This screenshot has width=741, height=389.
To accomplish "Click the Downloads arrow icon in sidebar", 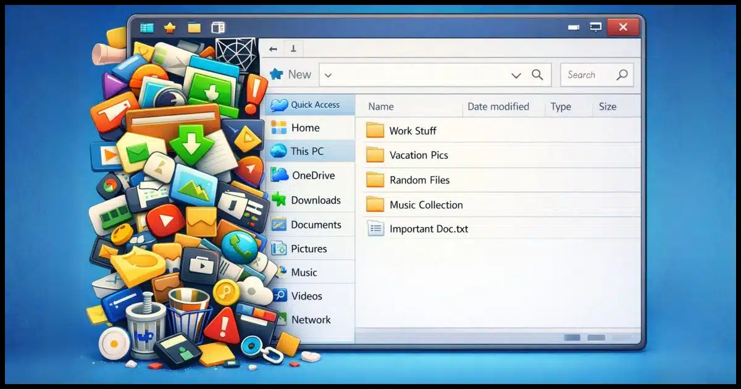I will pyautogui.click(x=279, y=200).
